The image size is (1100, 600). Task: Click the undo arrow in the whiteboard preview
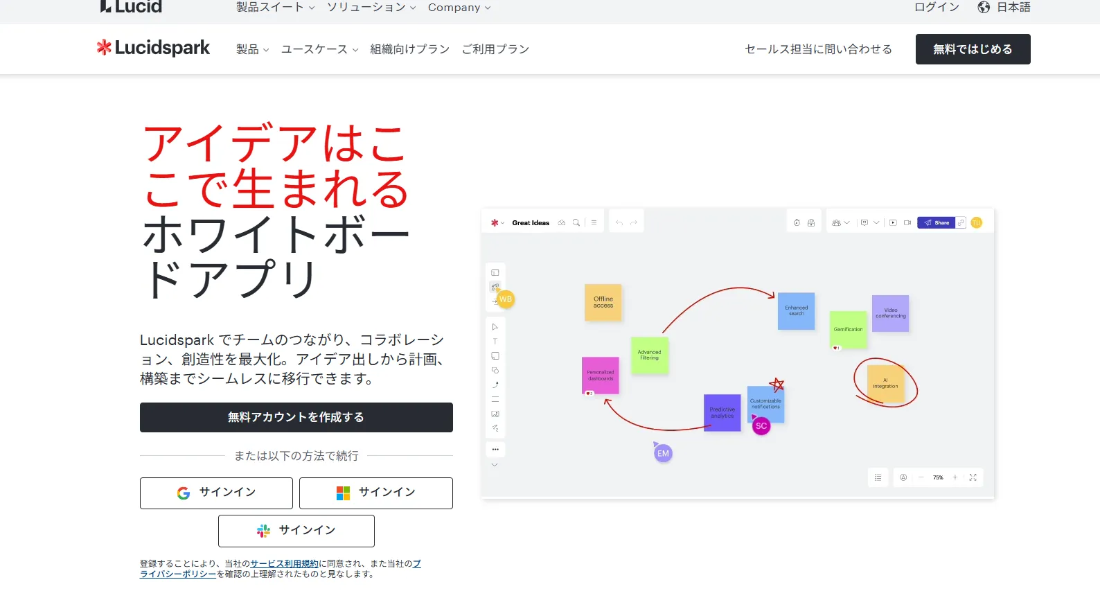[x=619, y=222]
